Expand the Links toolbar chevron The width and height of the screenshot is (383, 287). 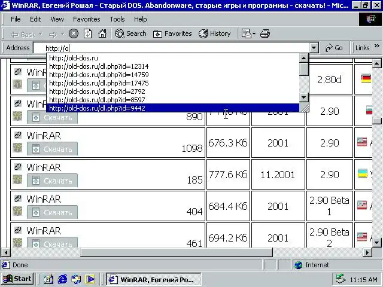[x=377, y=46]
